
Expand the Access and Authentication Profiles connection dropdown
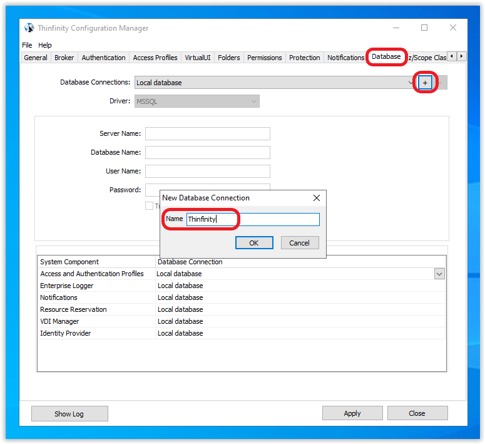point(439,274)
